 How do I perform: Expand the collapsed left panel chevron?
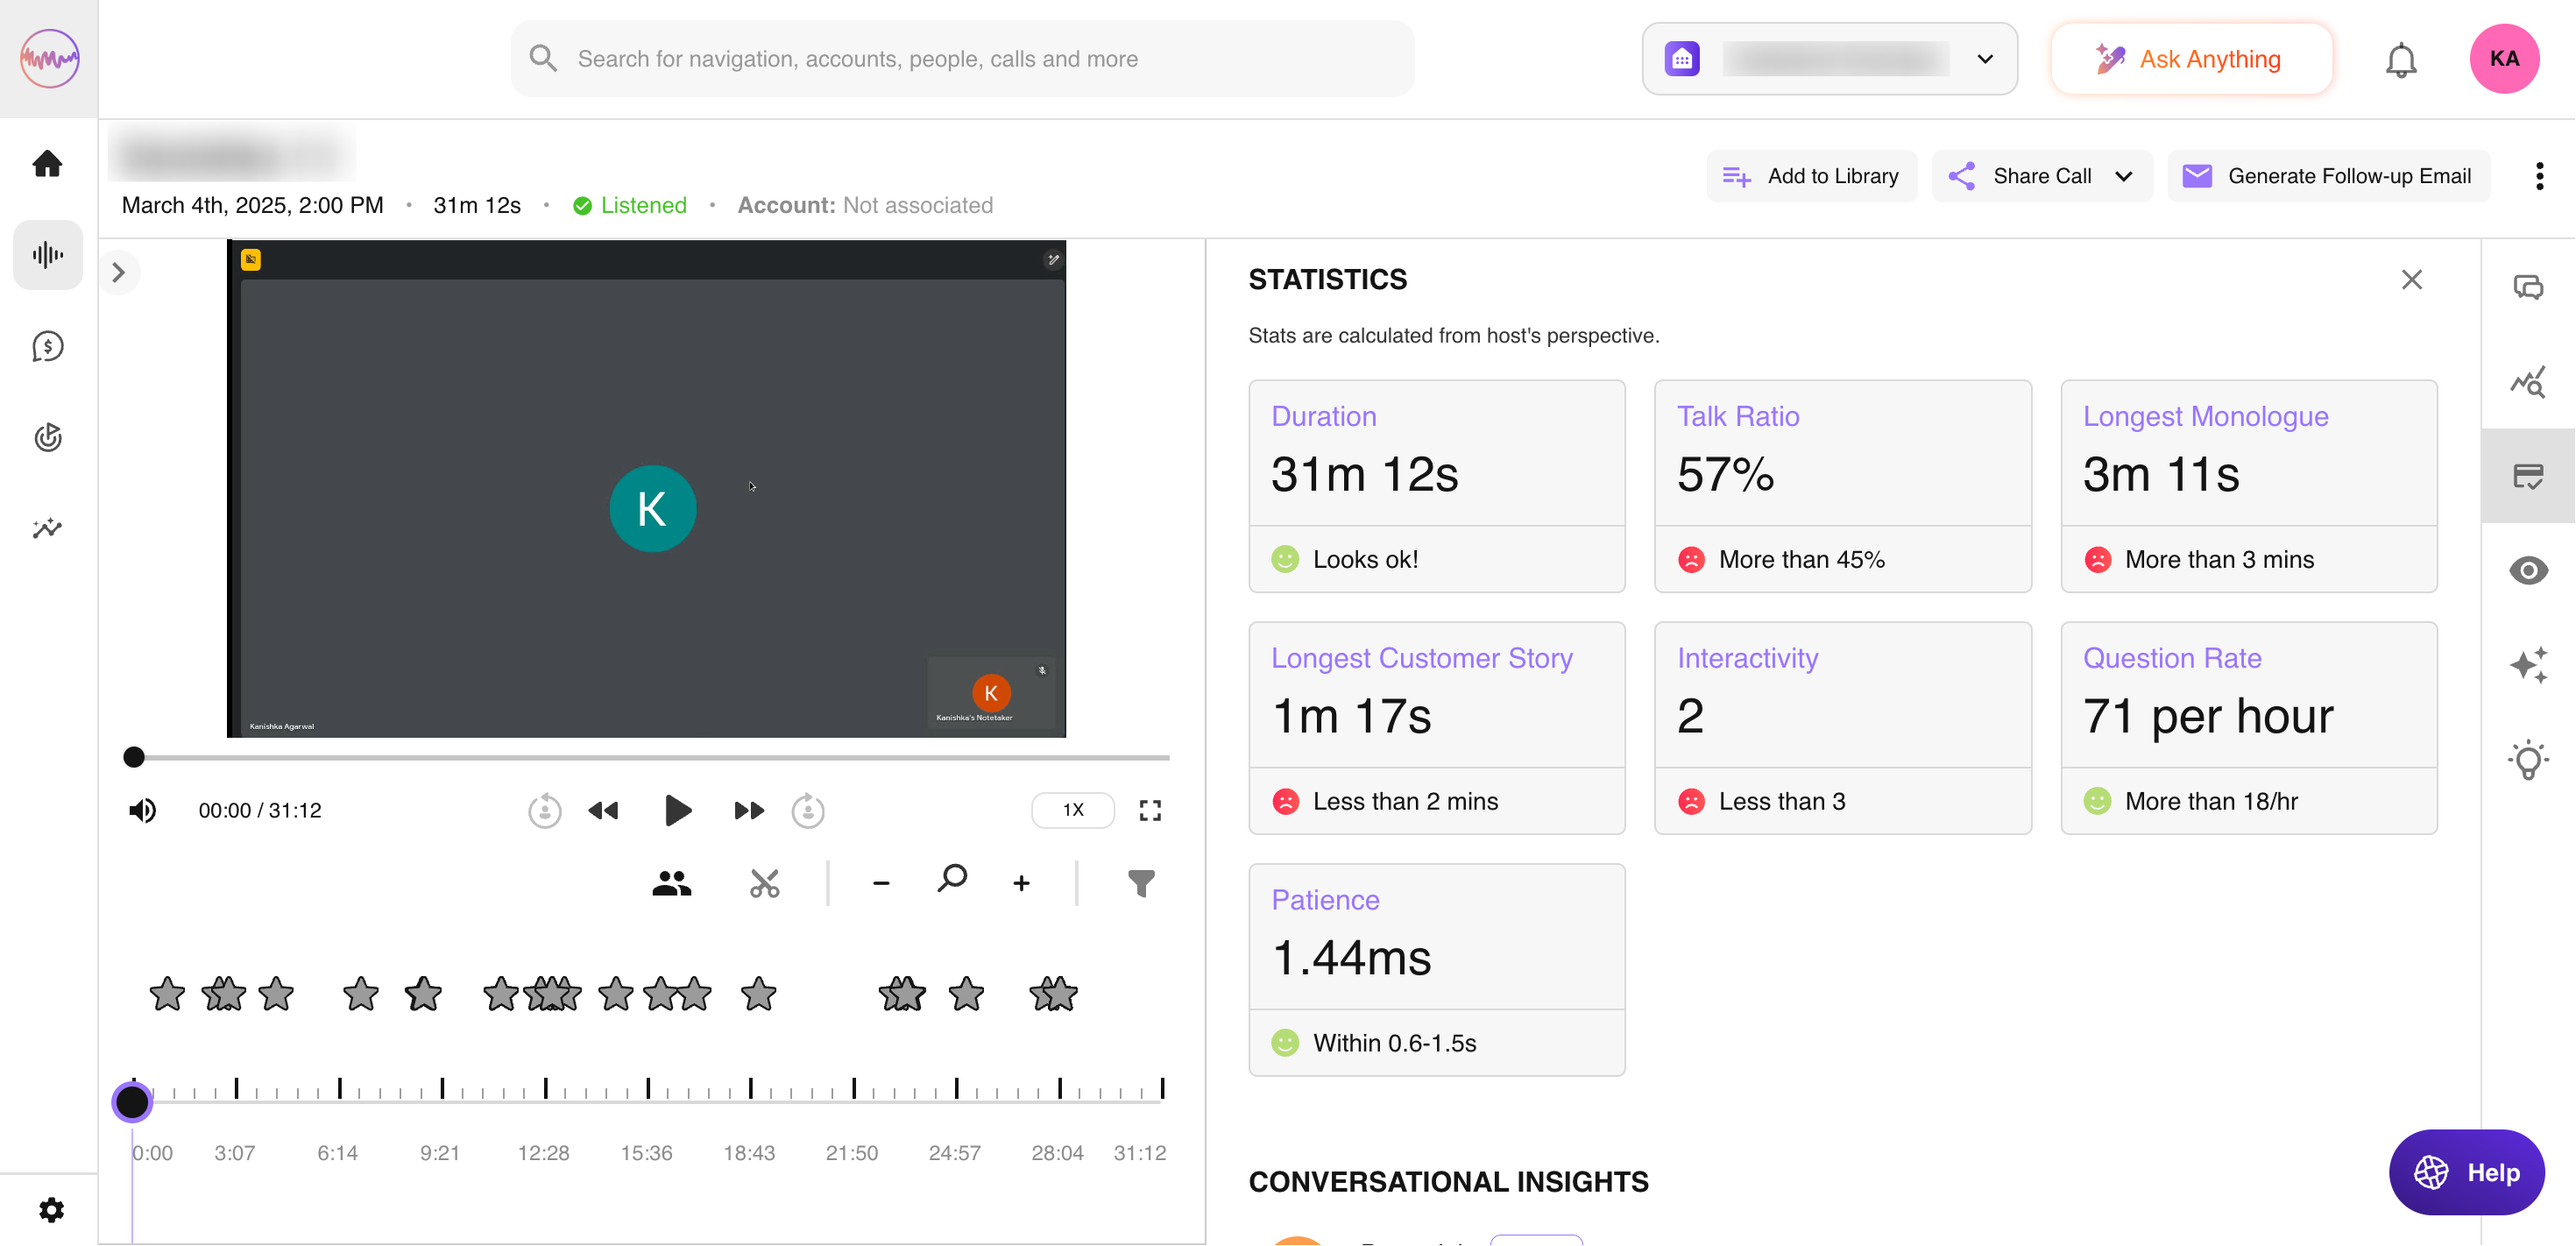pos(118,273)
